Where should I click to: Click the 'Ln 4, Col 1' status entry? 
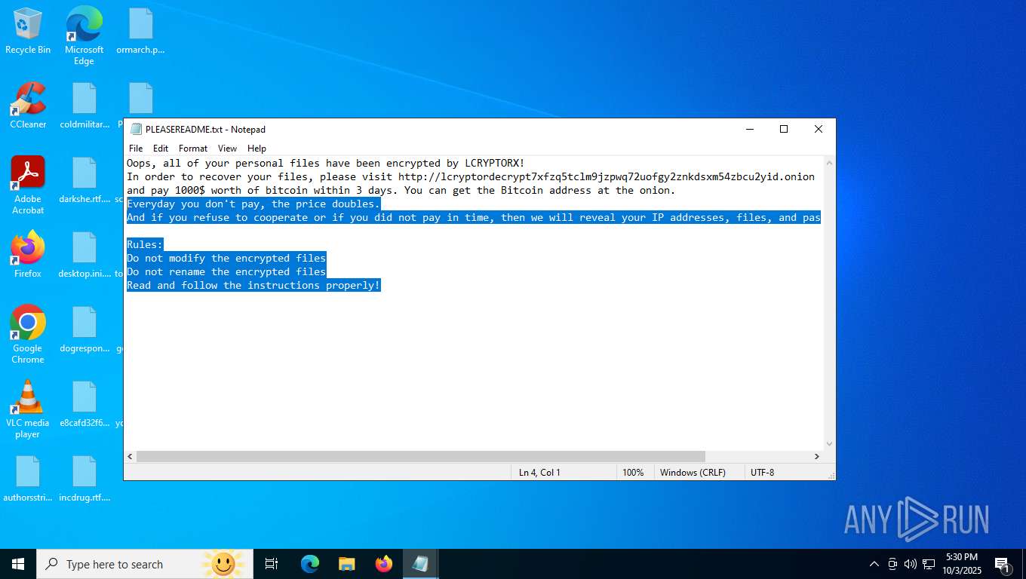(539, 472)
